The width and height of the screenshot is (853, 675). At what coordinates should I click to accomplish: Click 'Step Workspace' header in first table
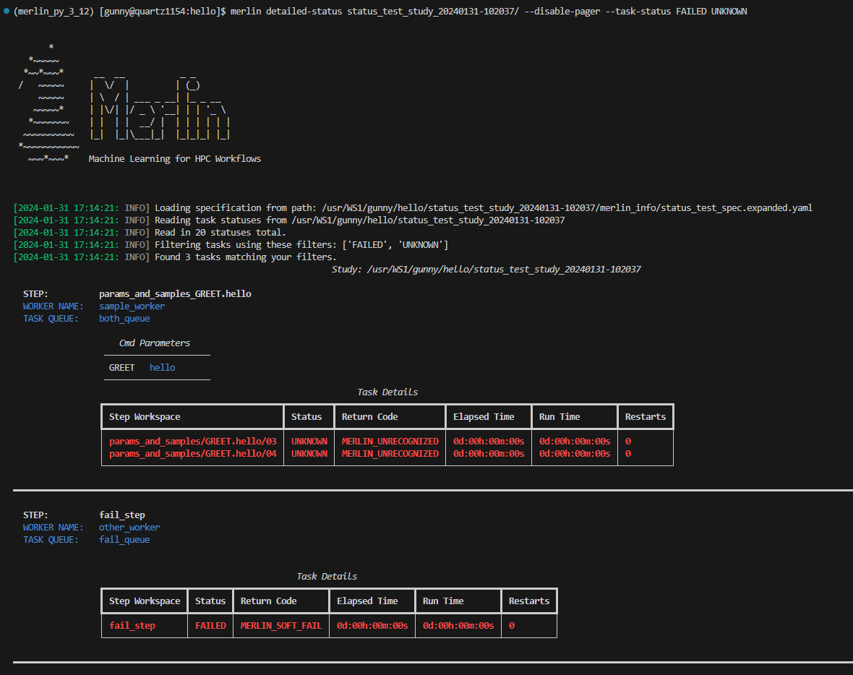(145, 417)
